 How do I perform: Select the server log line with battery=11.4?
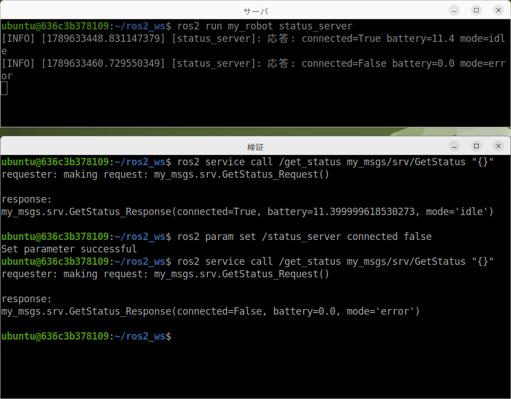[x=253, y=45]
